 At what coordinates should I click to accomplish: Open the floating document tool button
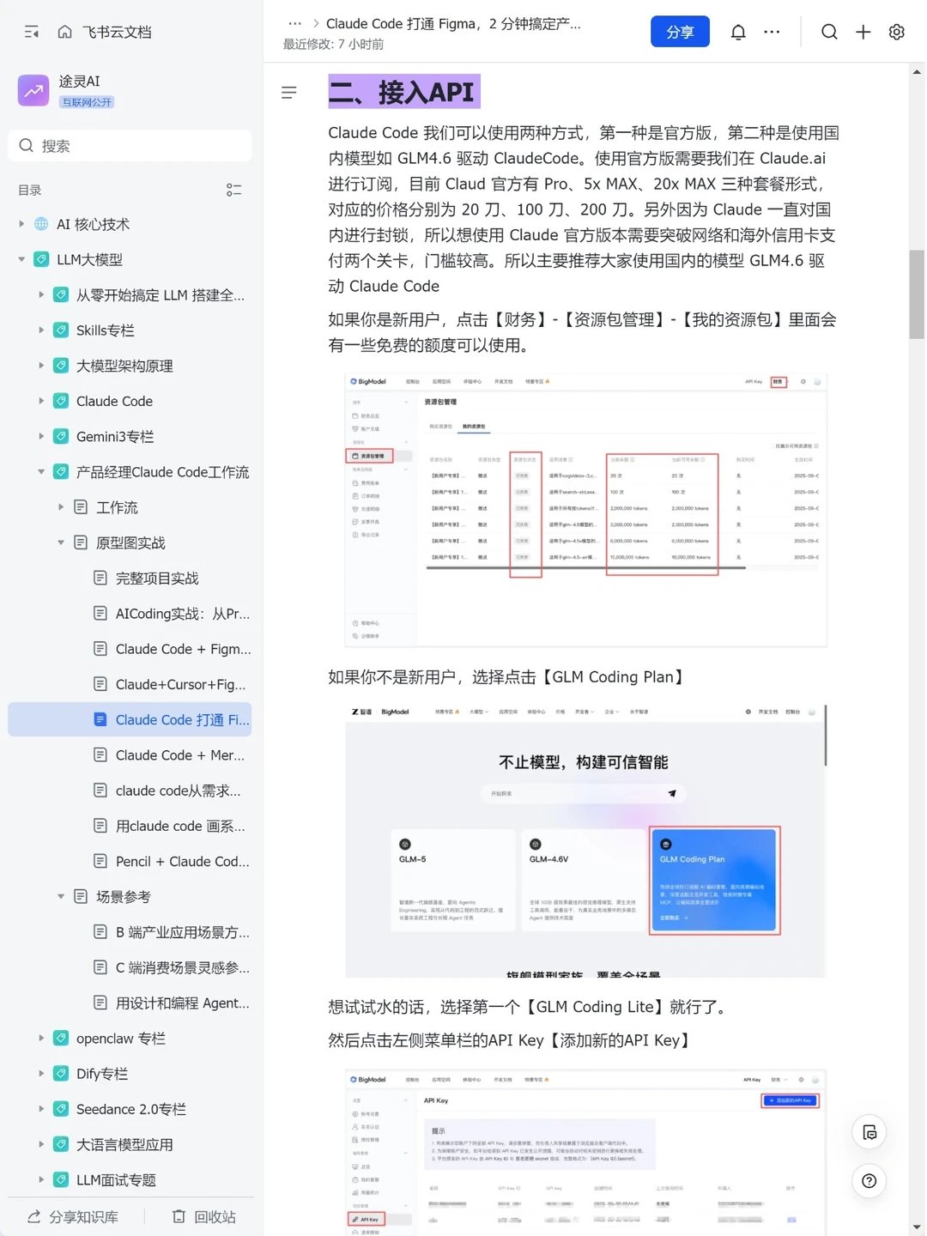point(869,1132)
